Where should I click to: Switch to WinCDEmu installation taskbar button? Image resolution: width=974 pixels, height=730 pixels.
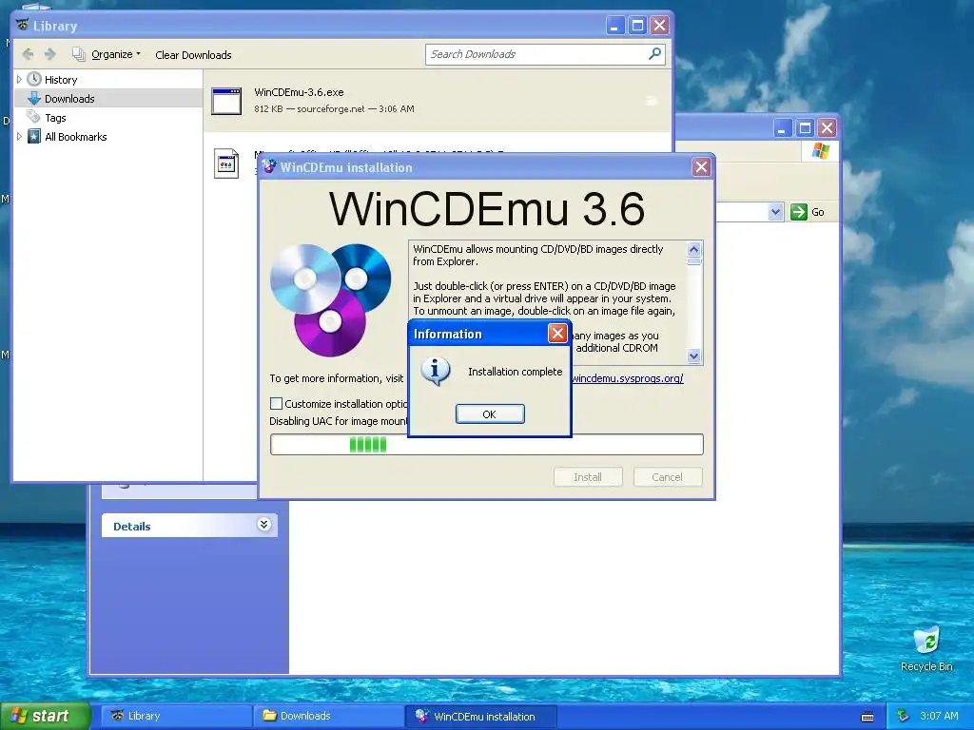tap(480, 716)
